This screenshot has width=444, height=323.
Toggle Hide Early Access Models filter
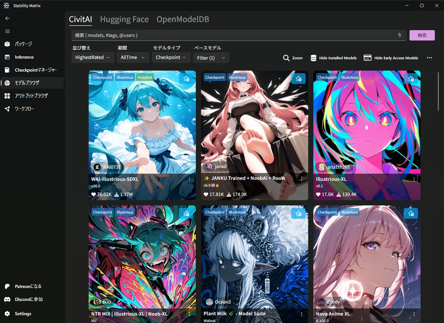point(391,58)
